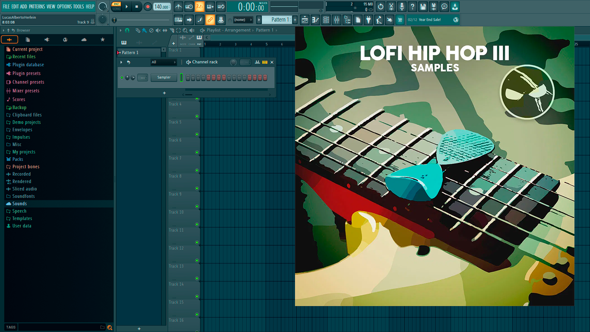Click the question mark help icon
The height and width of the screenshot is (332, 590).
click(412, 6)
